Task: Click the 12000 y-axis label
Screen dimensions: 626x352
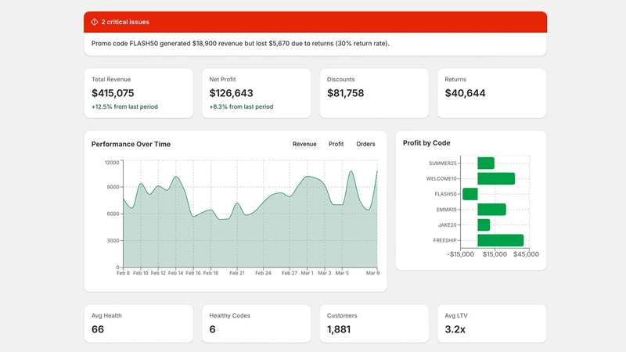Action: [112, 163]
